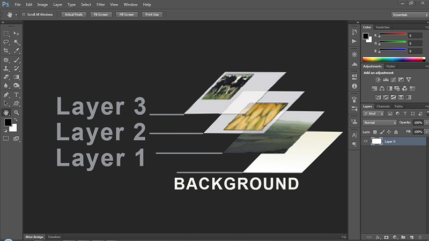Select the Custom Shape tool
This screenshot has width=429, height=241.
(17, 103)
